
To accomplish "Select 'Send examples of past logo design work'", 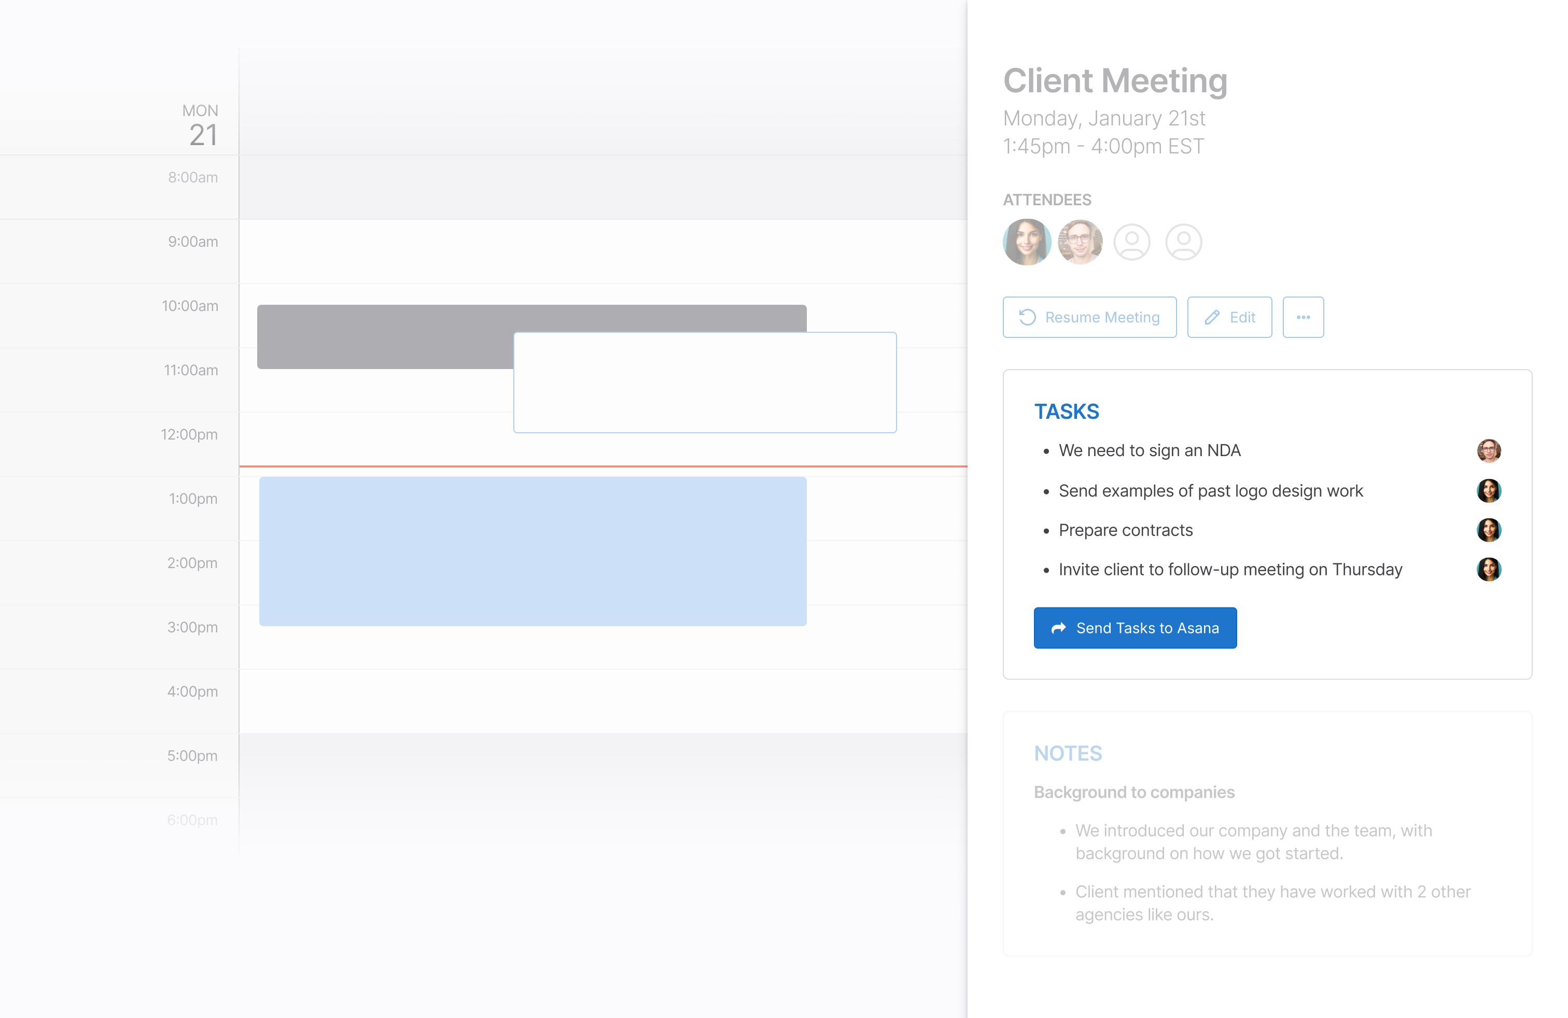I will pyautogui.click(x=1210, y=491).
